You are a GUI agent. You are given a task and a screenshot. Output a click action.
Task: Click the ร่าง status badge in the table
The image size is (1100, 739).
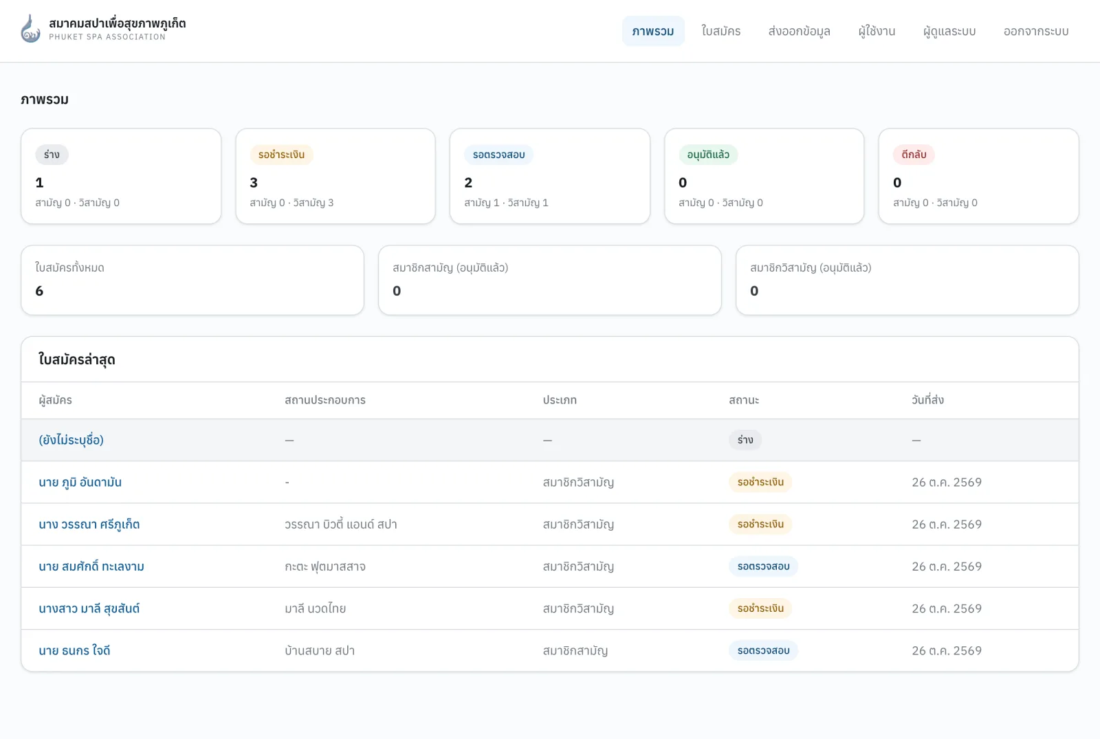point(745,440)
